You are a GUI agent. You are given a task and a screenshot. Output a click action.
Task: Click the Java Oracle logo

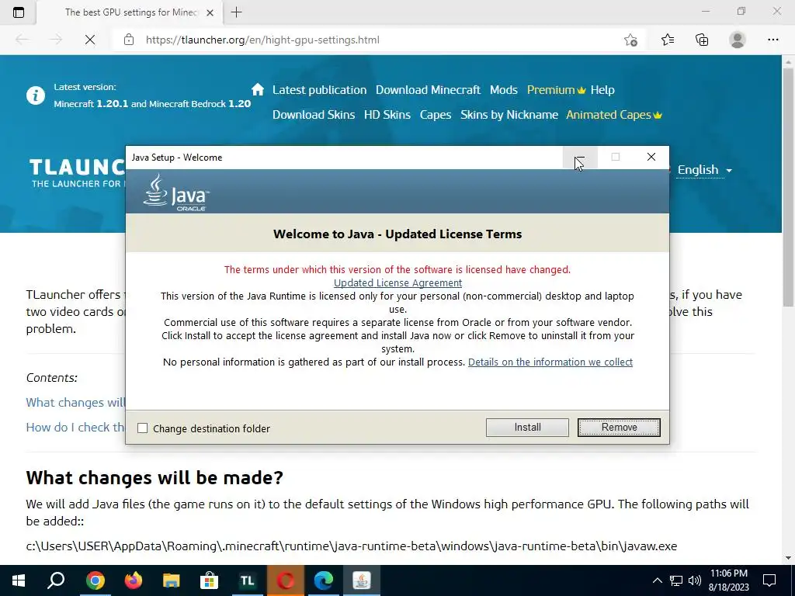pos(175,192)
